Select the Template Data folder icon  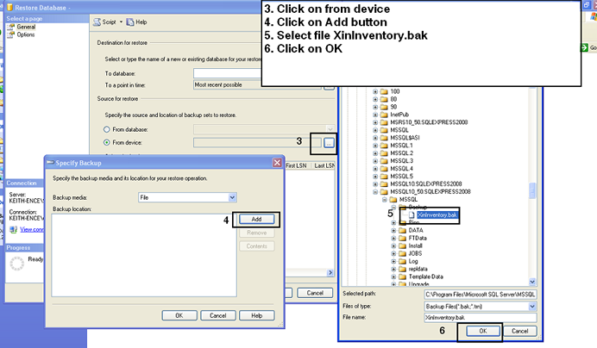click(x=402, y=277)
